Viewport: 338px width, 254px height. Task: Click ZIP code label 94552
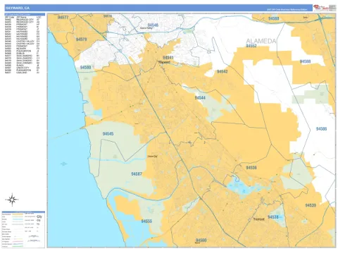251,46
